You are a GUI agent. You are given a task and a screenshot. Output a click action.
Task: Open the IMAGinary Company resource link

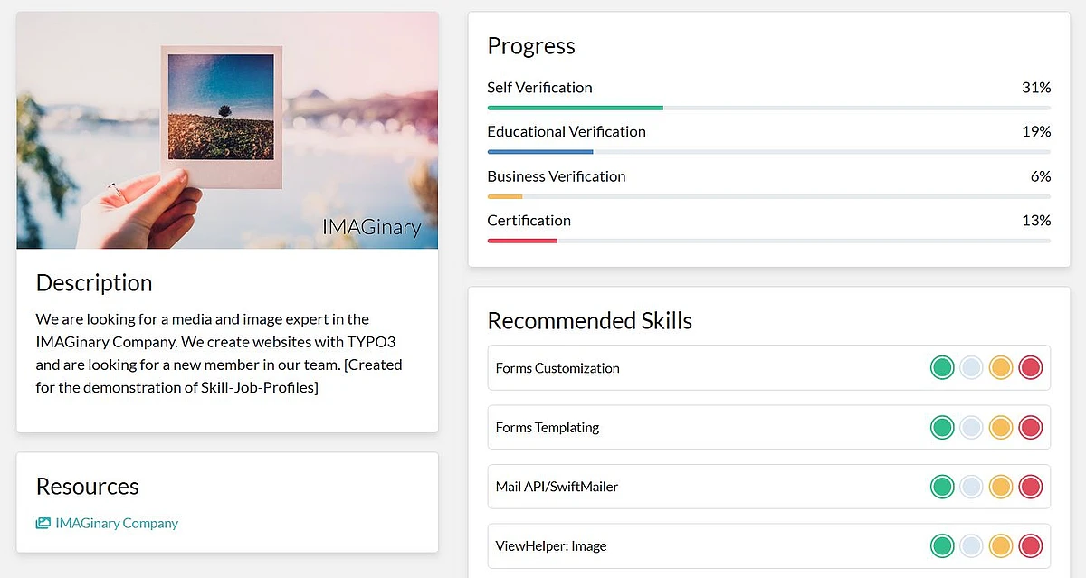coord(117,524)
